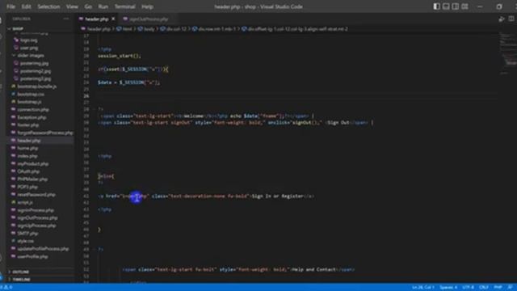Click the 'session_start();' text on line 20
517x291 pixels.
pyautogui.click(x=120, y=56)
